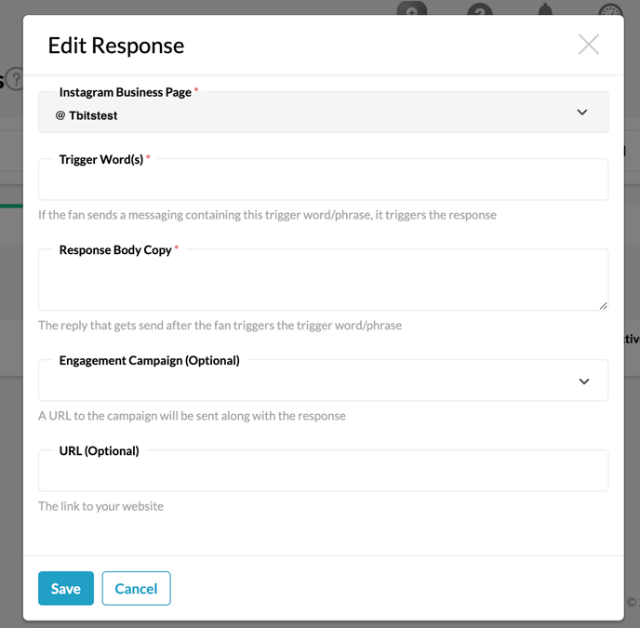Select the @ Tbitstest page value
Viewport: 640px width, 628px height.
tap(87, 116)
